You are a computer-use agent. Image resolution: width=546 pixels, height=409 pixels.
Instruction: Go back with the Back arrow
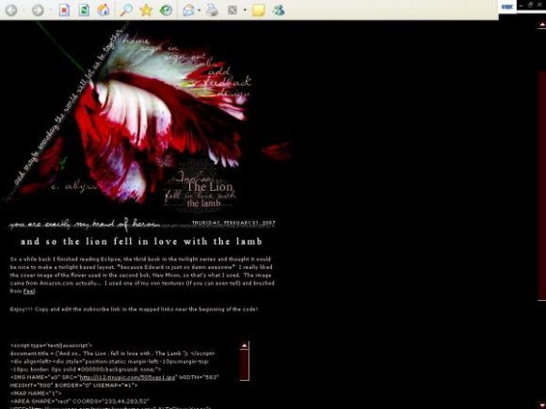tap(11, 10)
